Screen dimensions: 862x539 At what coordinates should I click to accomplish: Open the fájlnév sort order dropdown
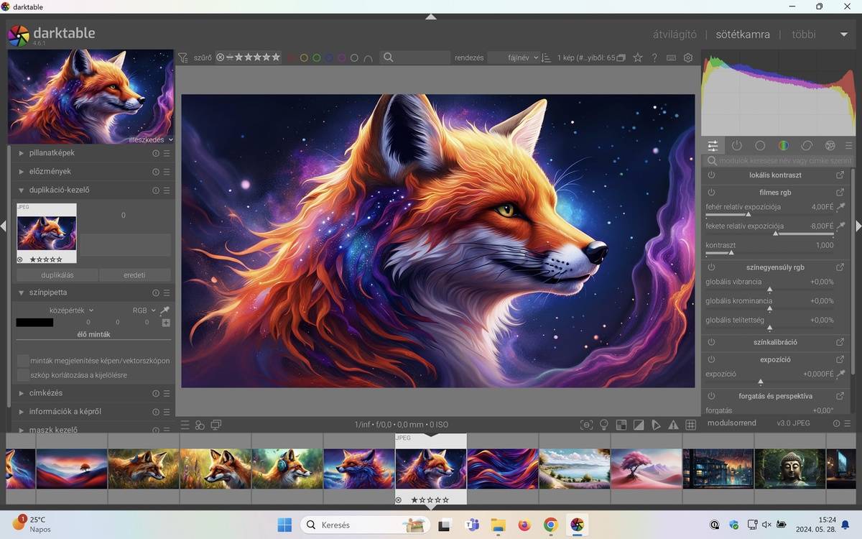[x=514, y=57]
